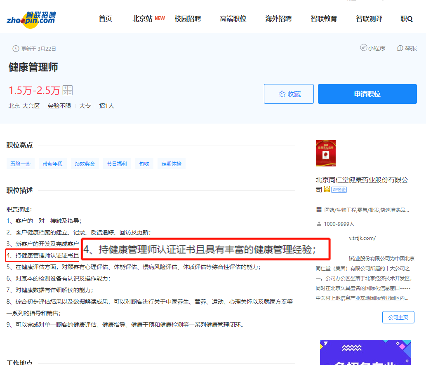Open the salary calculator icon
The height and width of the screenshot is (365, 426).
pos(67,90)
